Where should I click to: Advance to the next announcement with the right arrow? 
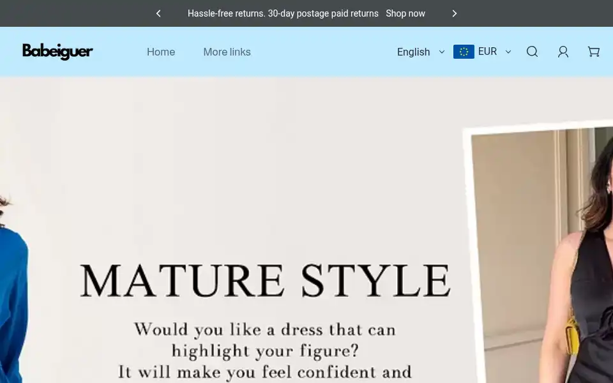(454, 13)
